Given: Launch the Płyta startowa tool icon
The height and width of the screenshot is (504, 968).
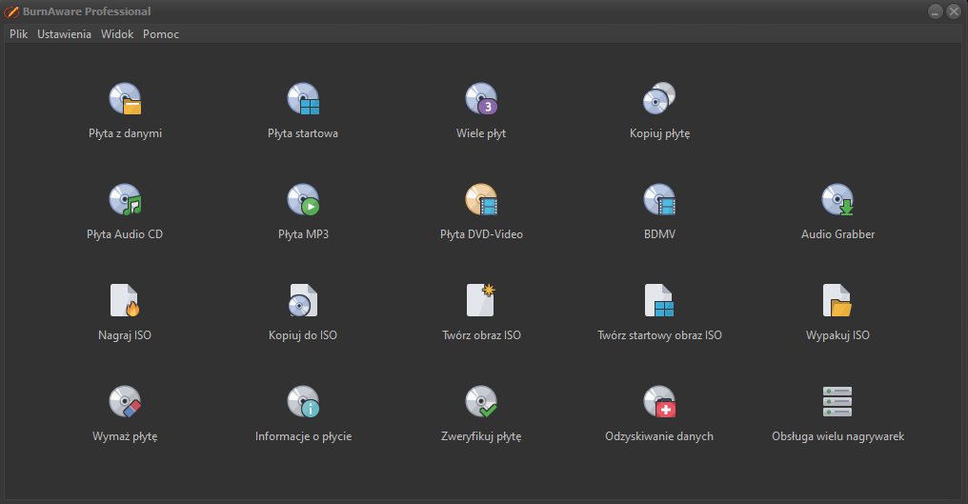Looking at the screenshot, I should 303,99.
